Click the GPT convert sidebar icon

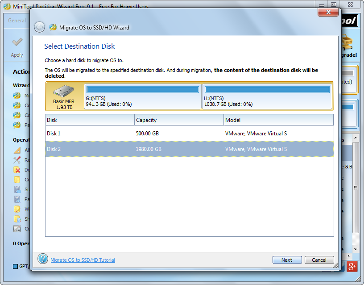pos(17,229)
